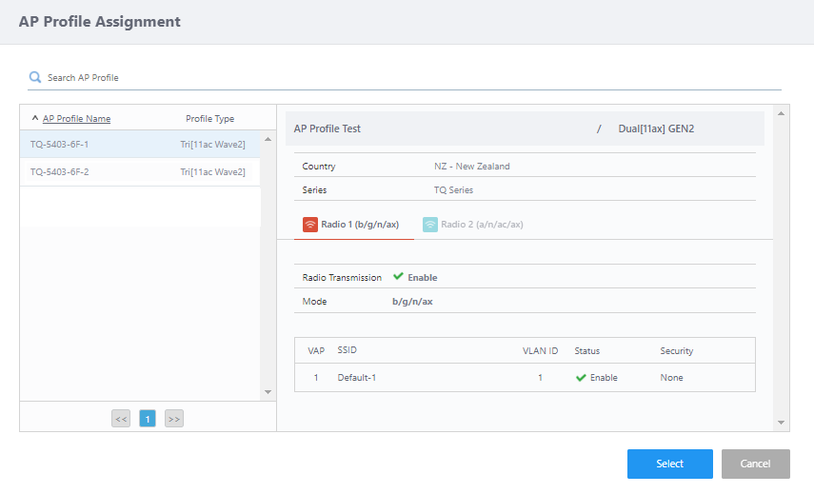Click the sort arrow beside AP Profile Name
Viewport: 814px width, 494px height.
35,119
